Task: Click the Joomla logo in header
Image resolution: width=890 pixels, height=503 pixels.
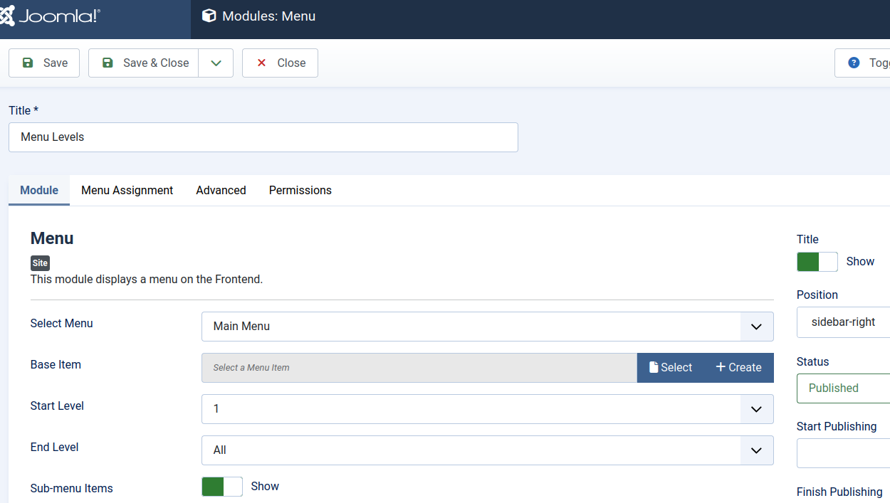Action: coord(51,16)
